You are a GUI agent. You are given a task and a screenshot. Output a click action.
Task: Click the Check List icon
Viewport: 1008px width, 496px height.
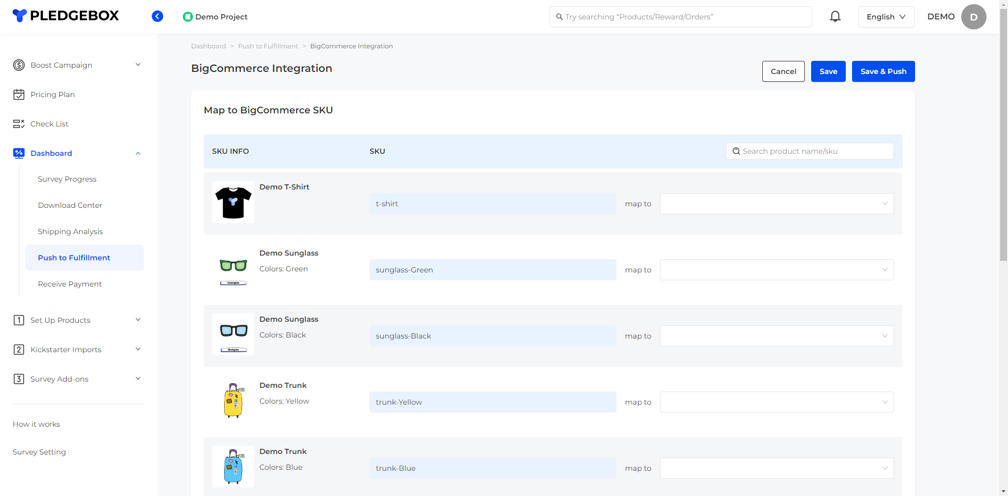tap(19, 124)
